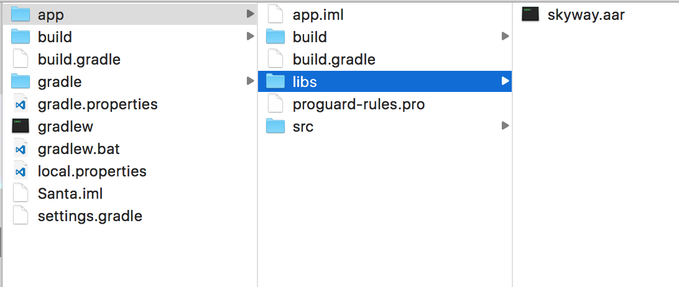Select the skyway.aar file icon
The height and width of the screenshot is (287, 679).
coord(530,14)
